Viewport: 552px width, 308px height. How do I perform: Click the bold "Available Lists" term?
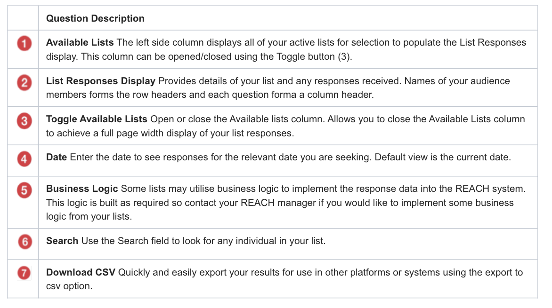point(80,42)
